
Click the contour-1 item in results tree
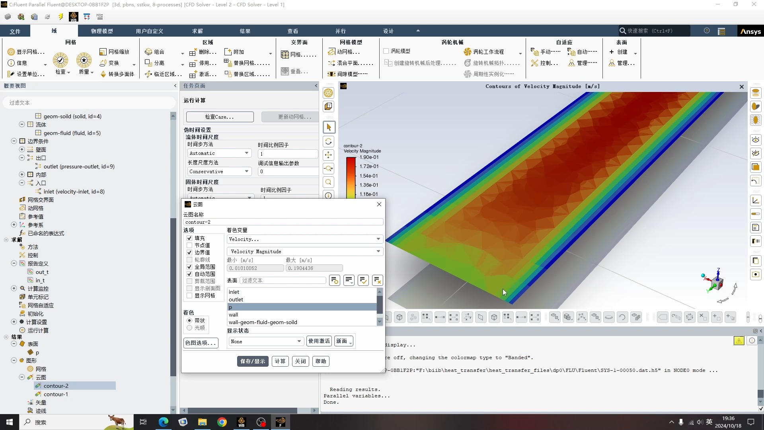tap(56, 394)
